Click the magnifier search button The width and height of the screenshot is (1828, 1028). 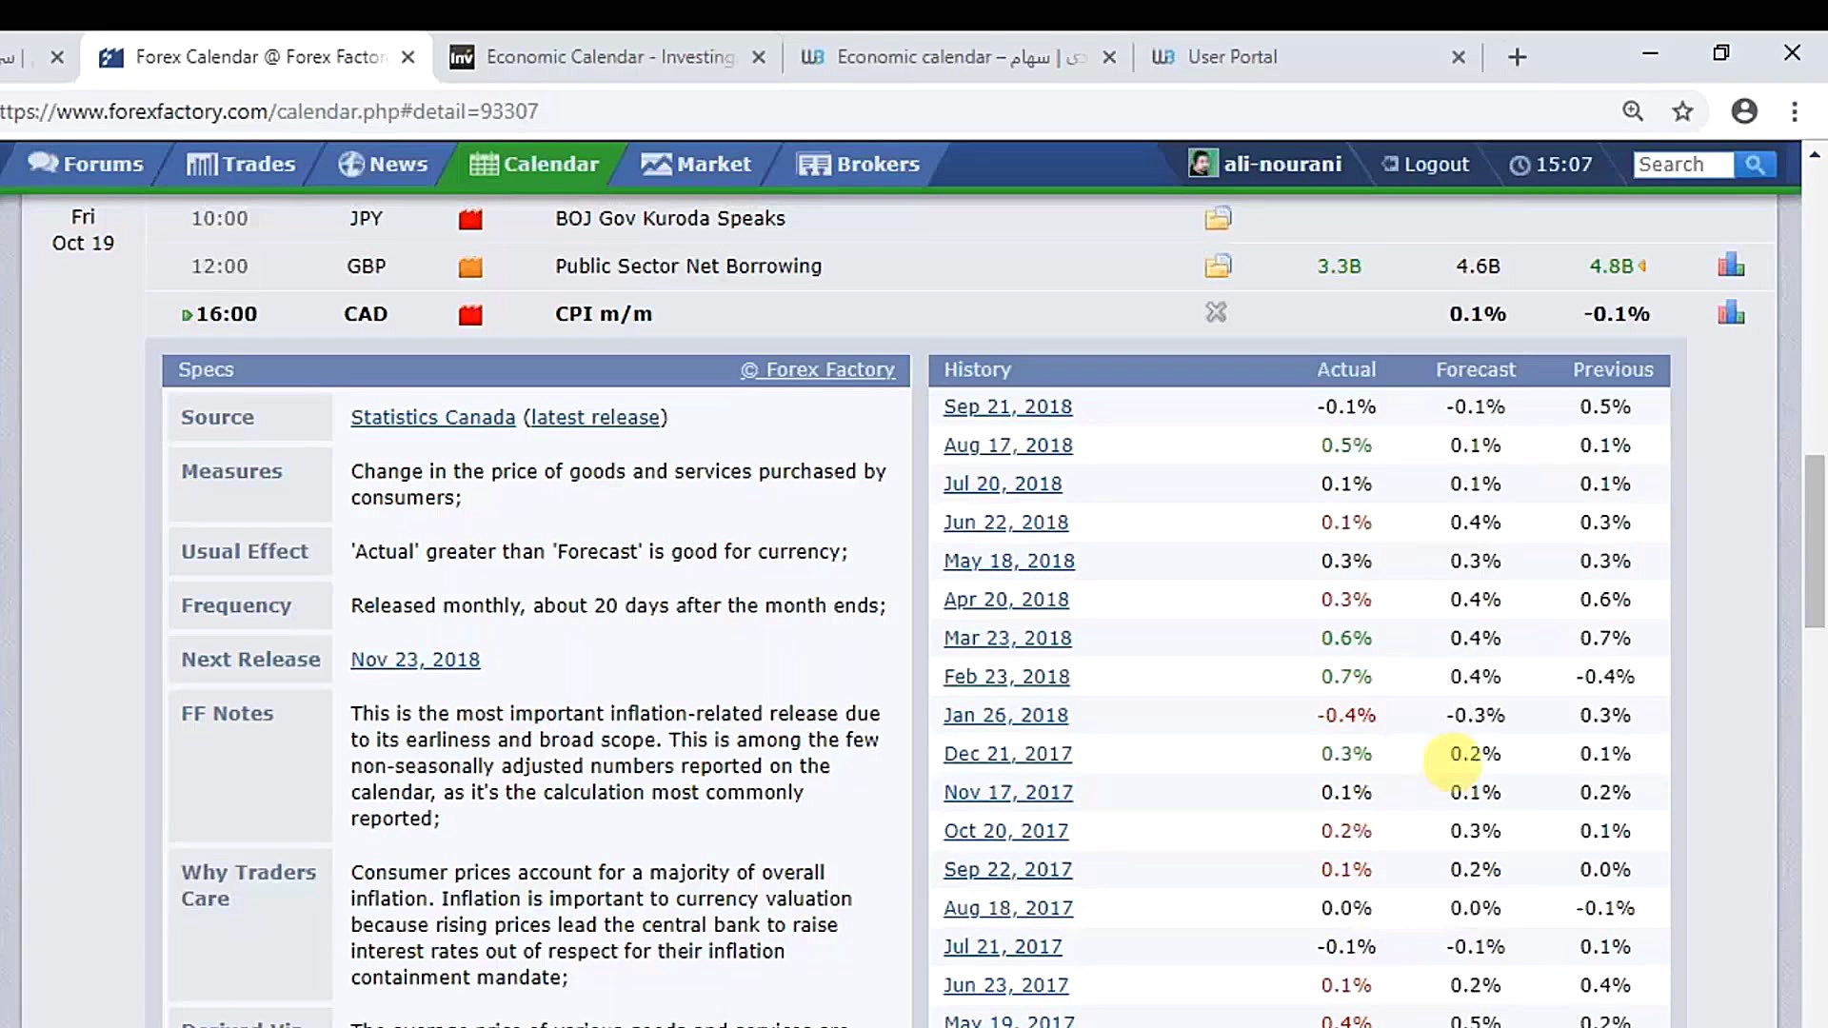pyautogui.click(x=1755, y=165)
